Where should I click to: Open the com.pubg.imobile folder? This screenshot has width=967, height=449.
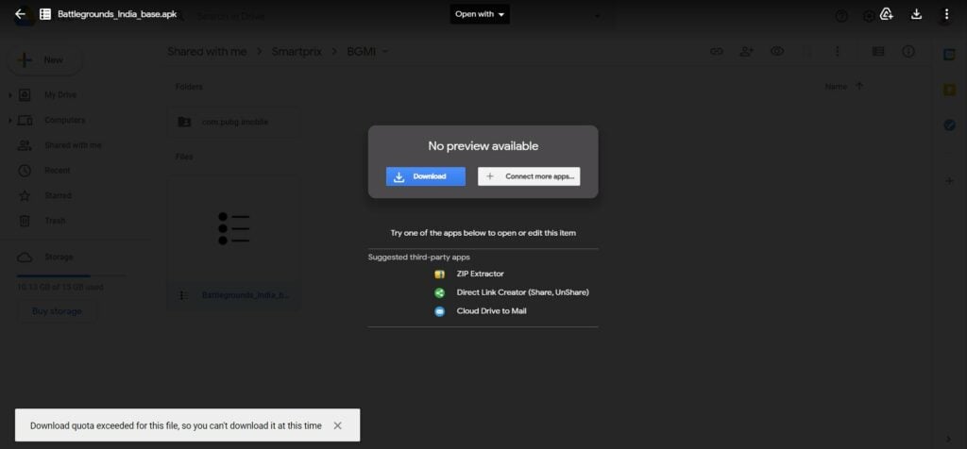tap(233, 122)
